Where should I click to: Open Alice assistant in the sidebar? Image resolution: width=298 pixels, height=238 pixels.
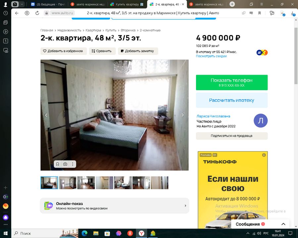click(x=5, y=217)
